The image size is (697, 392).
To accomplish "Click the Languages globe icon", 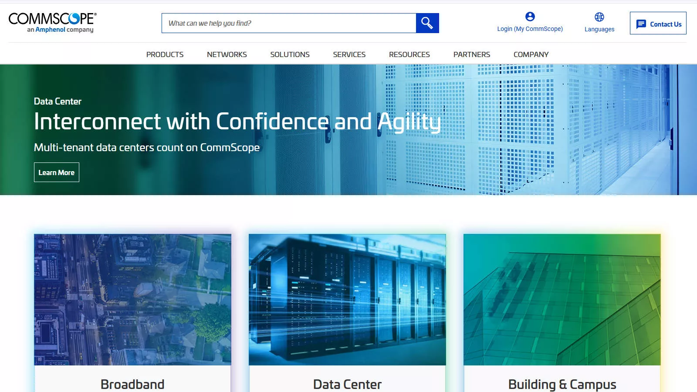I will [x=599, y=17].
